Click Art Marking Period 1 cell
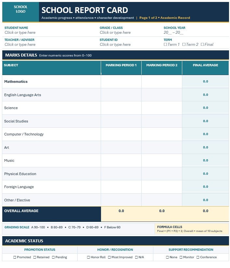 click(x=121, y=147)
